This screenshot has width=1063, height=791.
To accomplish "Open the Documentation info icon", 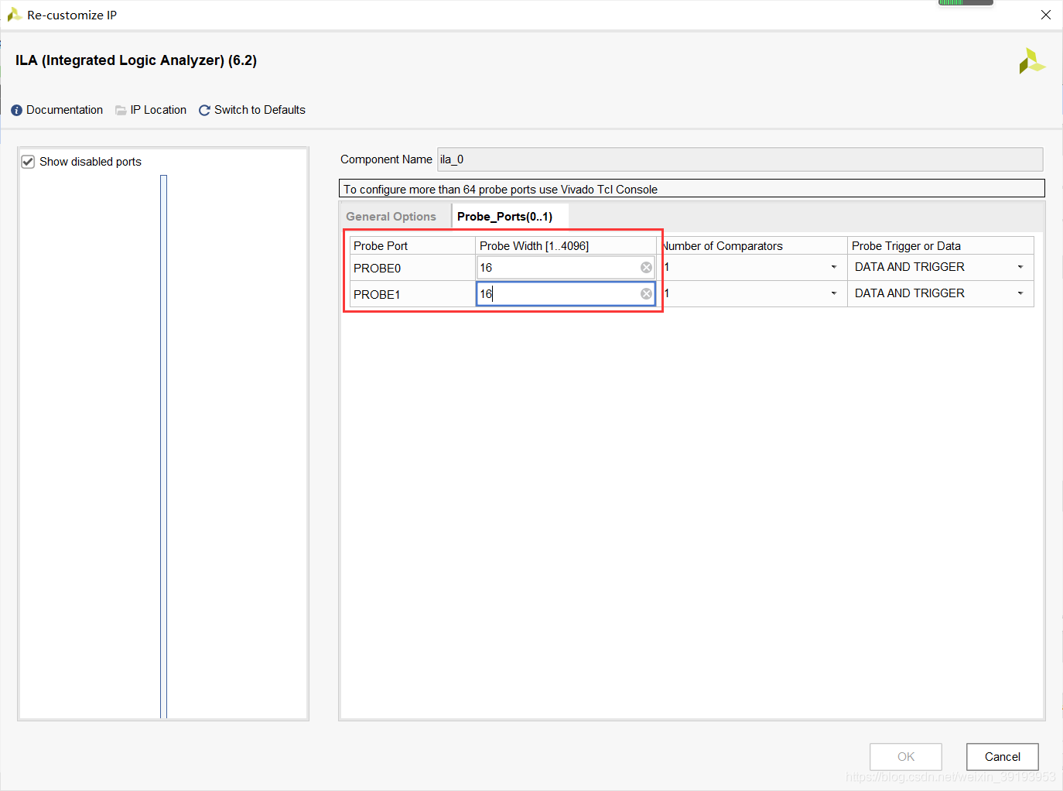I will tap(16, 111).
